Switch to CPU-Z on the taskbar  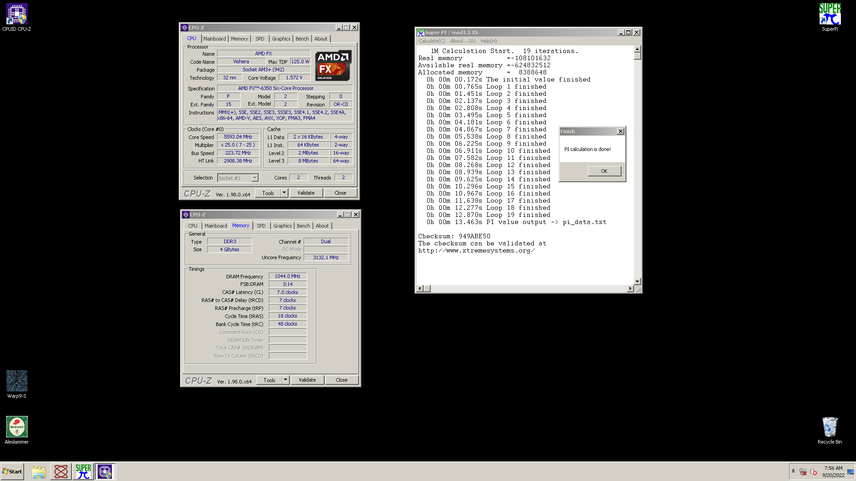(x=105, y=472)
